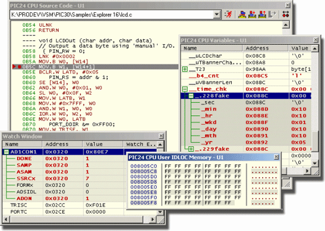Click the greyed Run To Cursor arrow icon

coord(272,15)
